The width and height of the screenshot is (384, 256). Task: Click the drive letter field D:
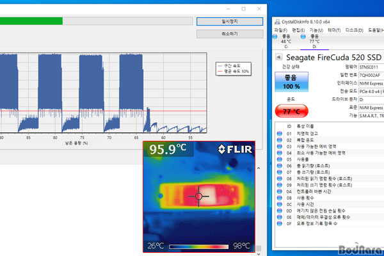371,99
